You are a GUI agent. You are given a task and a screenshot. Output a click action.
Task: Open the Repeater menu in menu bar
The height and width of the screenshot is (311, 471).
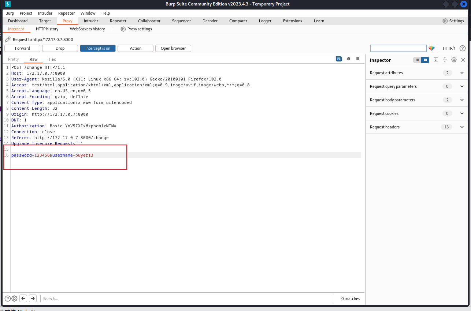[x=67, y=13]
